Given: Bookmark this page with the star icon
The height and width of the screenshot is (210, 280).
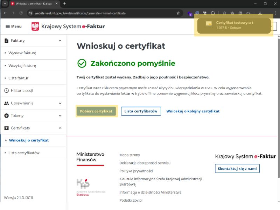Looking at the screenshot, I should point(178,13).
